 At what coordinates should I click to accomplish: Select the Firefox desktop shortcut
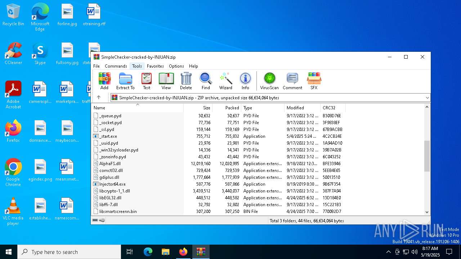coord(13,132)
